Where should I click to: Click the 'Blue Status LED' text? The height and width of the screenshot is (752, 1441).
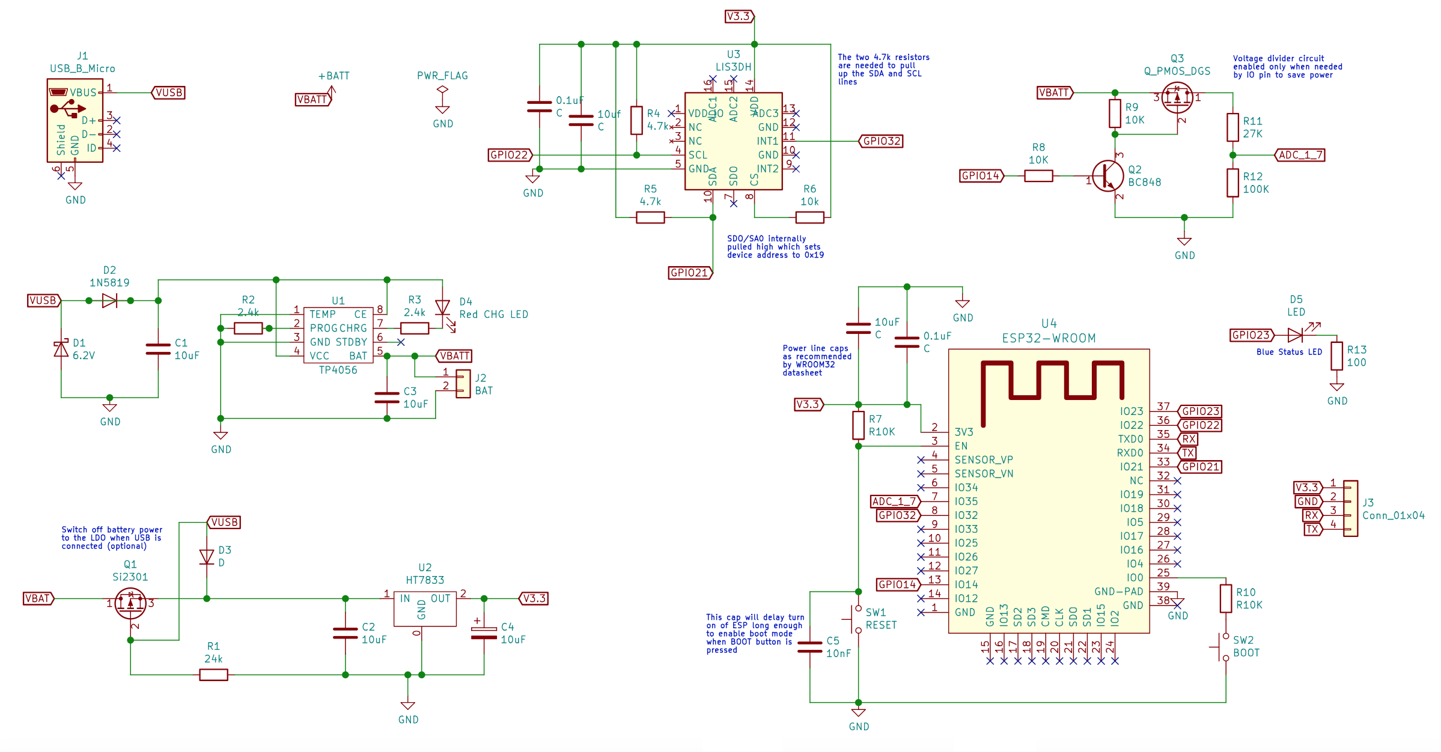point(1289,352)
